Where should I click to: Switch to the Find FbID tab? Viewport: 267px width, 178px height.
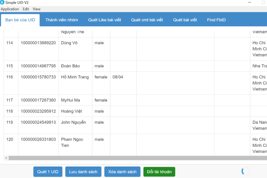tap(216, 20)
